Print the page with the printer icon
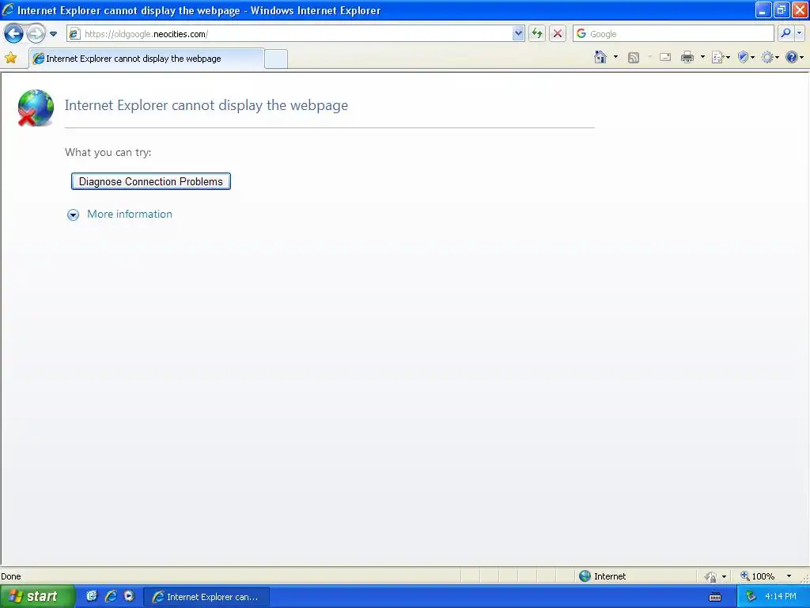 (x=687, y=57)
